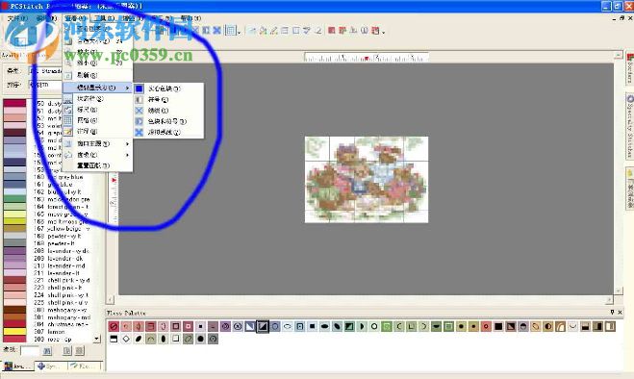Toggle the notes entry with the yellow note icon
634x379 pixels.
pos(97,131)
